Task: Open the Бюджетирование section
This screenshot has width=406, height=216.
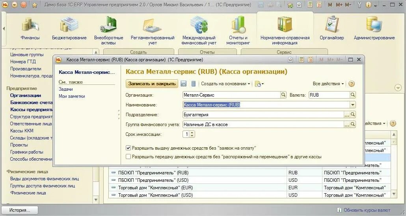Action: pos(69,28)
